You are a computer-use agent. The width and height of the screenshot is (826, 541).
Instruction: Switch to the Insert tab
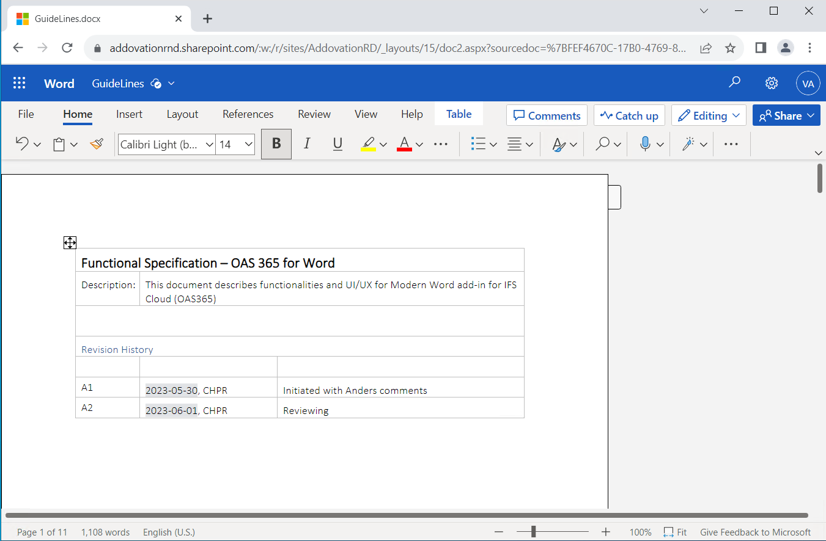point(129,114)
